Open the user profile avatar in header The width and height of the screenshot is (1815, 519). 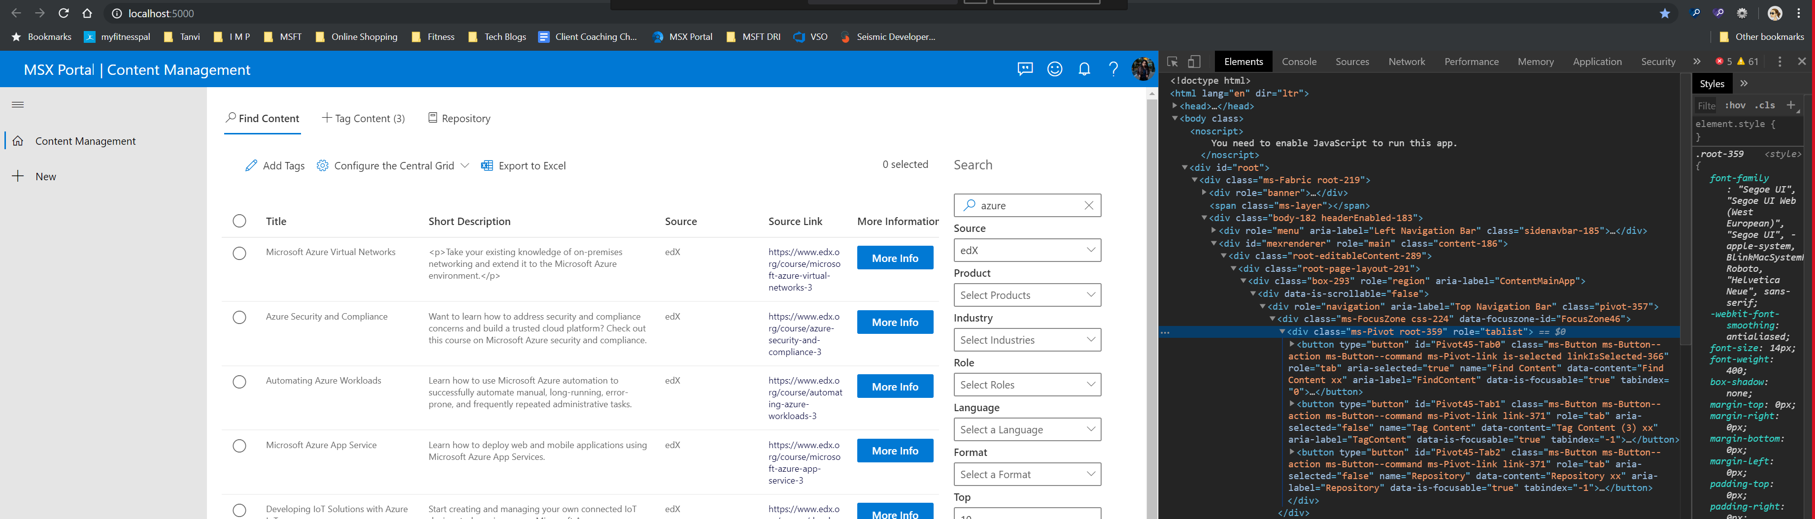tap(1143, 69)
